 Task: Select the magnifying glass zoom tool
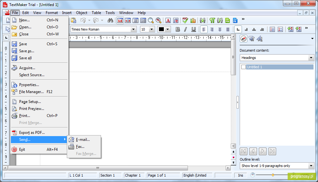(x=151, y=20)
